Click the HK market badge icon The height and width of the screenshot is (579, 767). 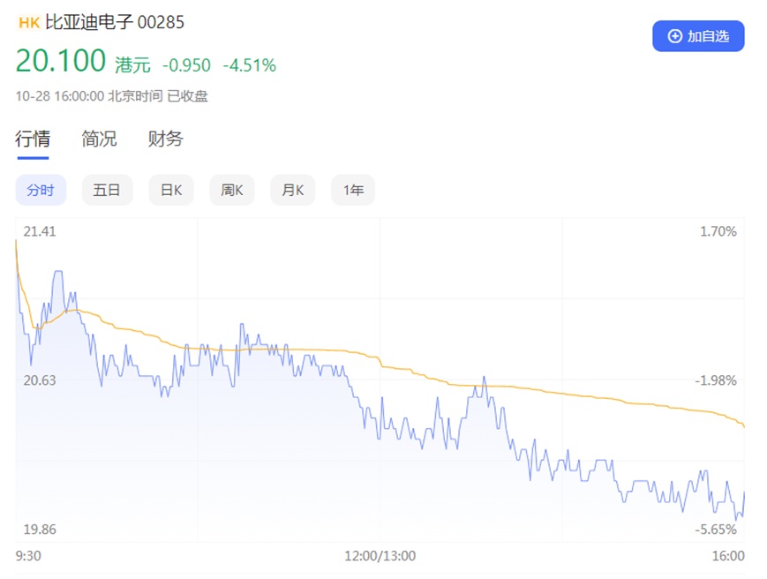point(29,23)
